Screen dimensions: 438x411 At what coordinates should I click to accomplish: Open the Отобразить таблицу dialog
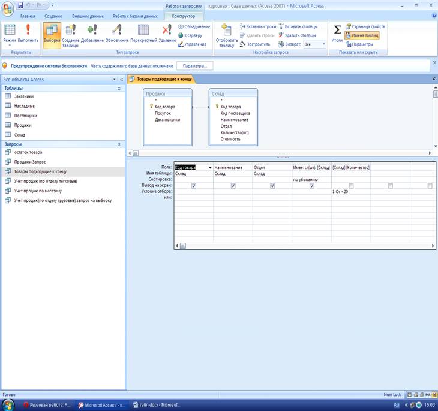pyautogui.click(x=226, y=35)
